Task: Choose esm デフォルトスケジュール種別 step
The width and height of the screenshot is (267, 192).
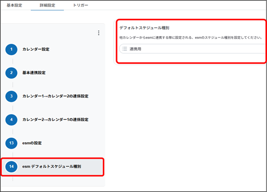Action: point(52,166)
